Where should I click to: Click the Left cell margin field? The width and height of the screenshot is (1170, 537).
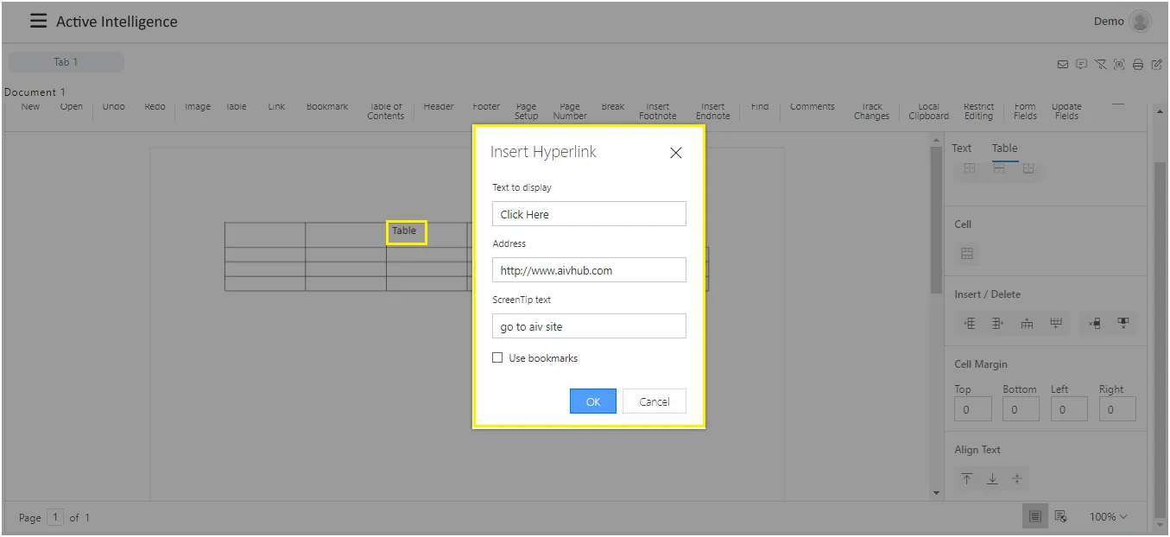(1069, 409)
